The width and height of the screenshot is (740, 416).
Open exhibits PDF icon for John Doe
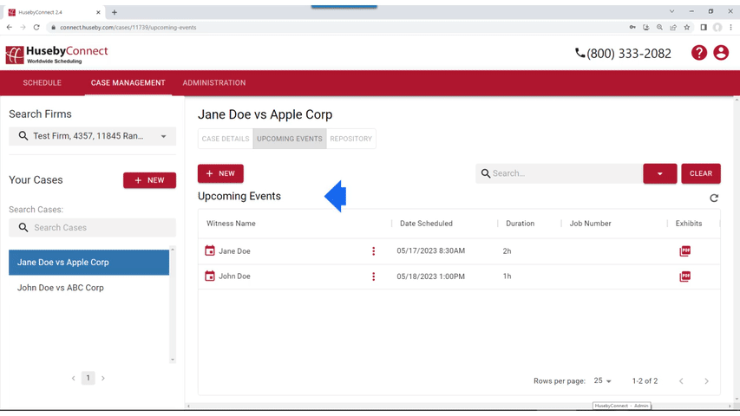point(684,276)
